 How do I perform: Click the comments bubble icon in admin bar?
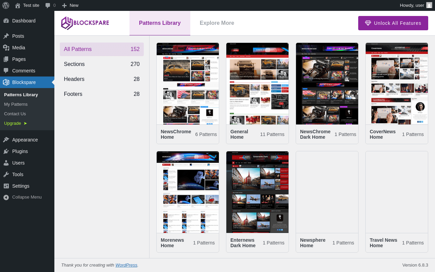click(x=48, y=5)
